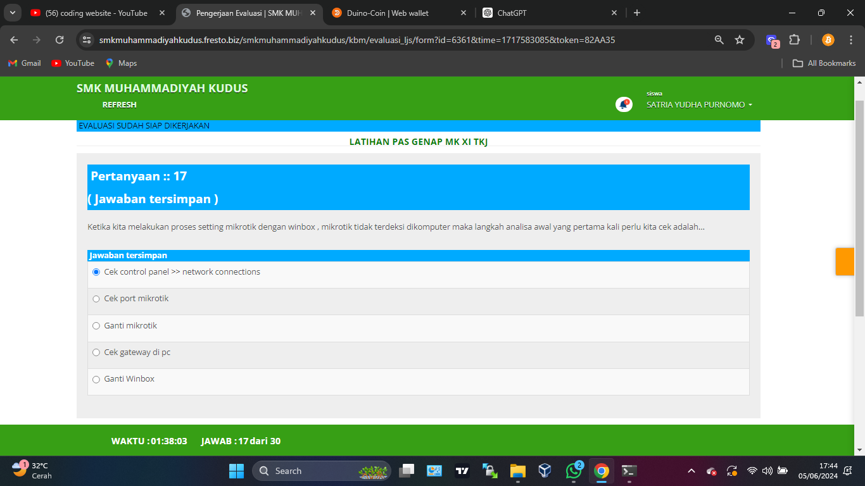Open the weather widget showing 32°C
The image size is (865, 486).
point(33,471)
